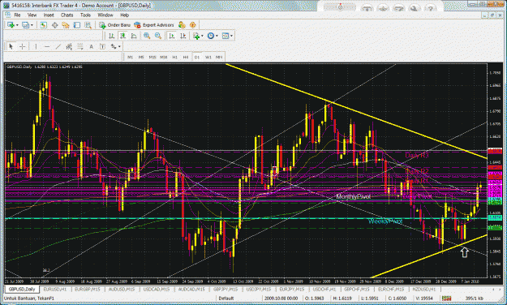Screen dimensions: 507x305
Task: Click the Order Baru button
Action: coord(115,25)
